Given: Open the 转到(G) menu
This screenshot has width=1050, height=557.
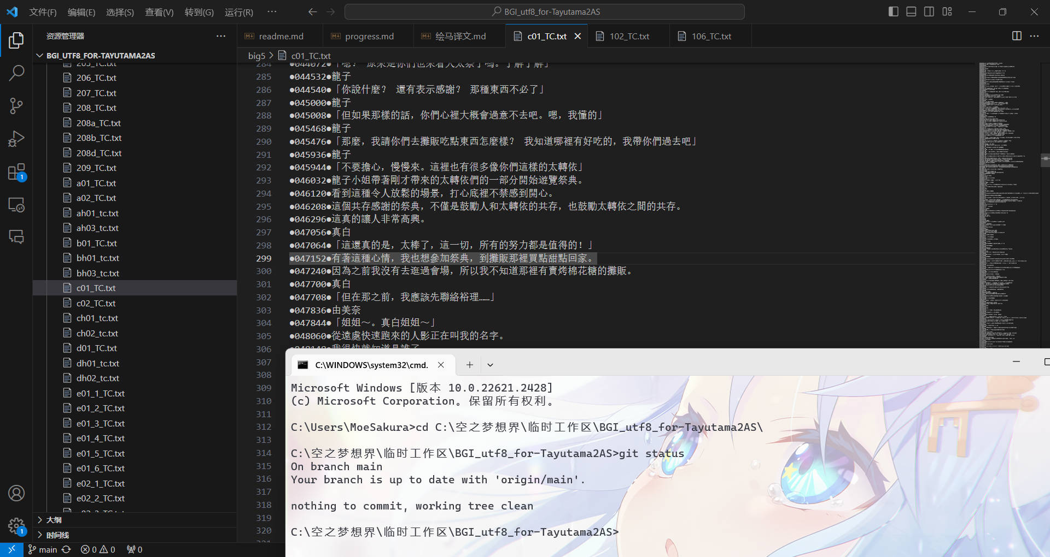Looking at the screenshot, I should pos(199,12).
